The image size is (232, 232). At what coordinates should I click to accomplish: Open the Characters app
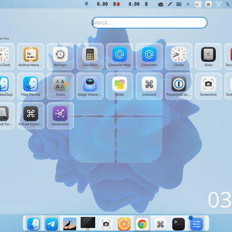tap(149, 56)
